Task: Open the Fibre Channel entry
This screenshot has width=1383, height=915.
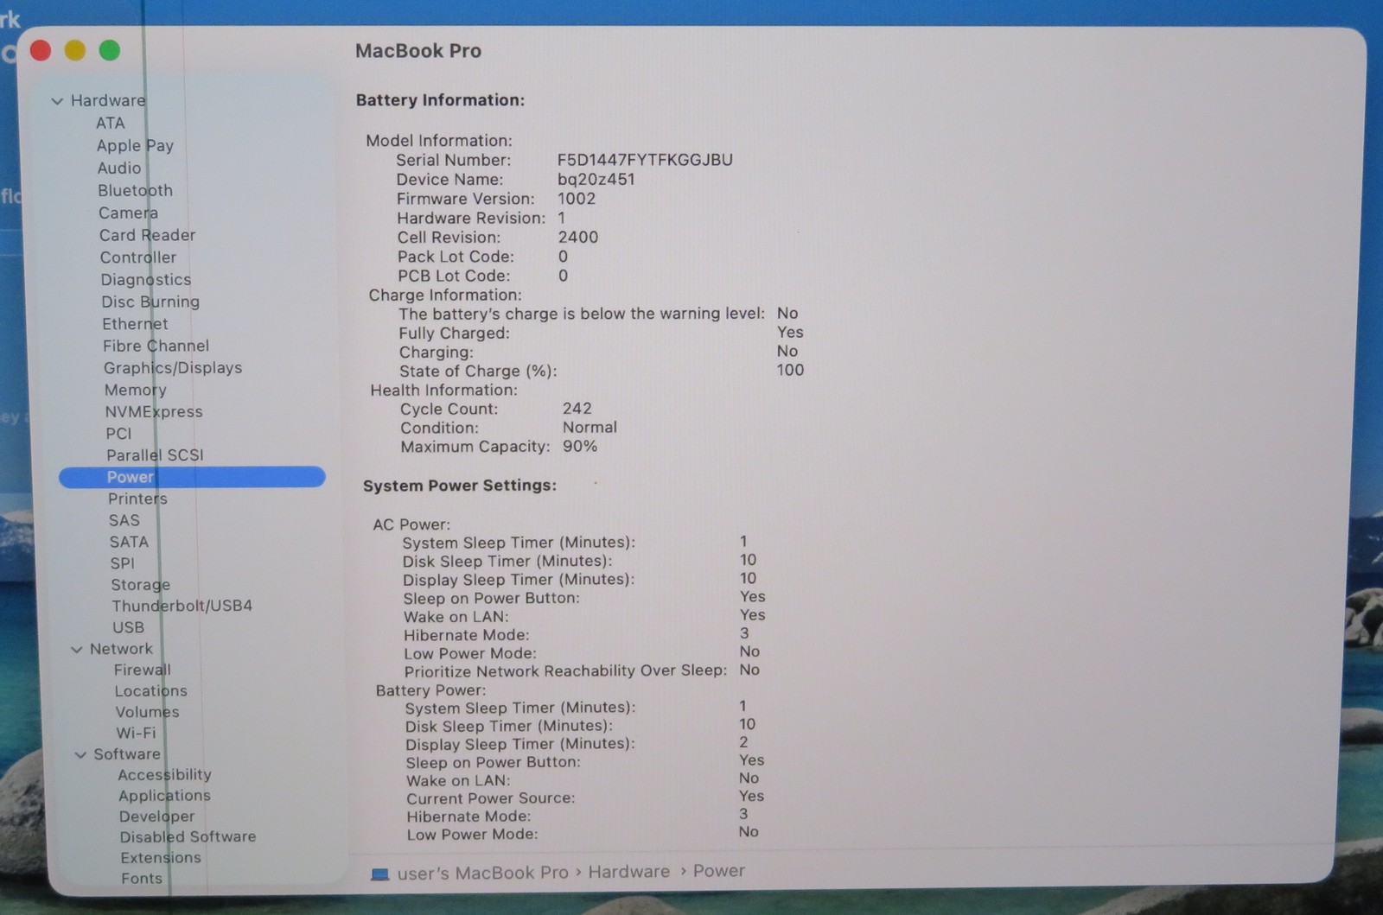Action: click(156, 346)
